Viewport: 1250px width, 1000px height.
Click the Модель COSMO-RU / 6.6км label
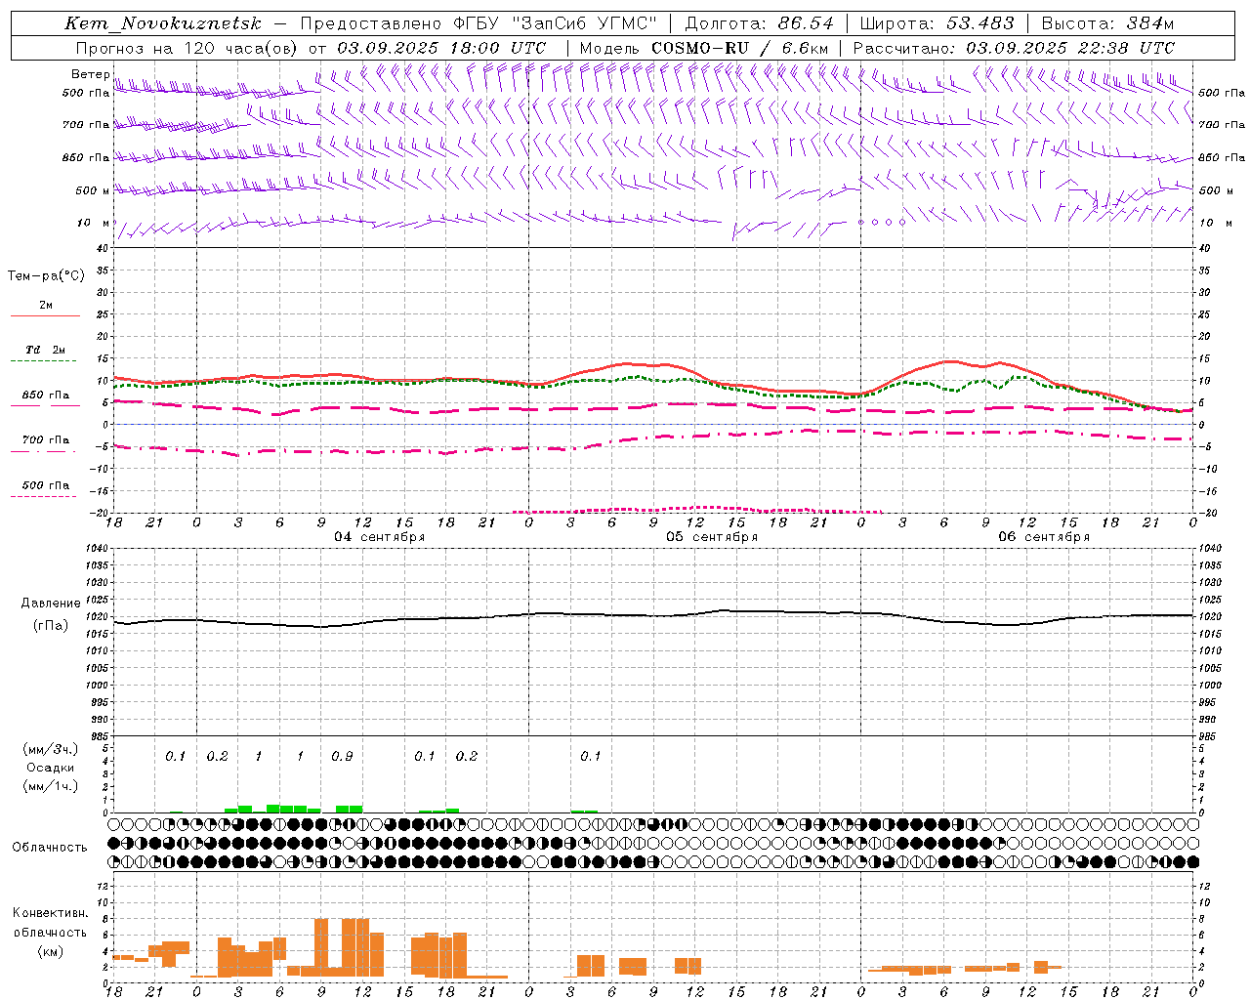click(703, 48)
